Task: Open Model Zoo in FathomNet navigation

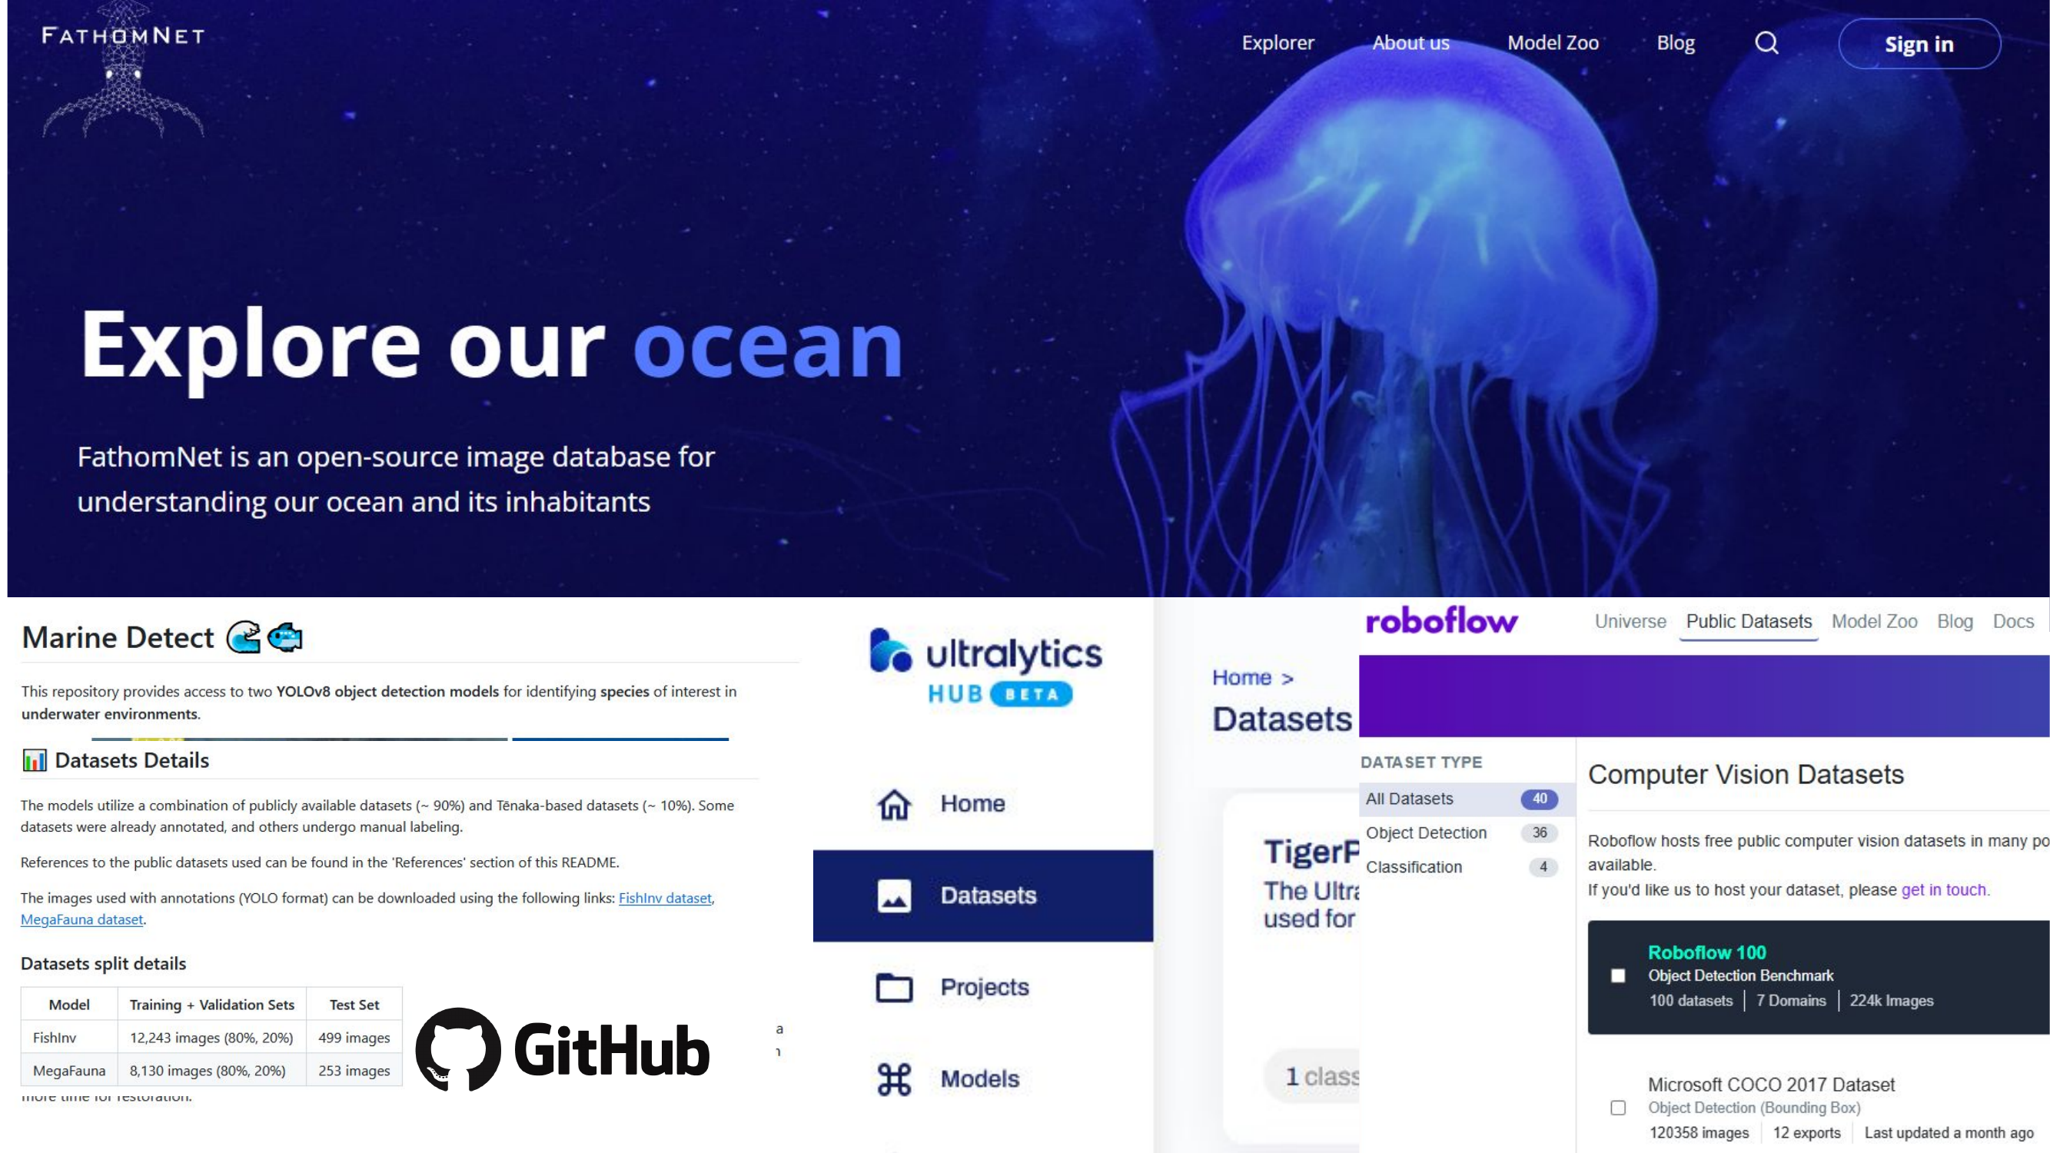Action: point(1553,43)
